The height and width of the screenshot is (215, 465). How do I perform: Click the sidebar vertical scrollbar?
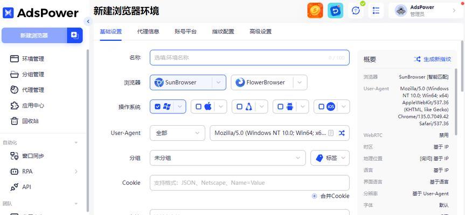[87, 130]
